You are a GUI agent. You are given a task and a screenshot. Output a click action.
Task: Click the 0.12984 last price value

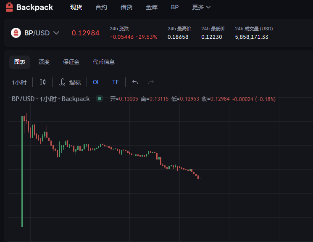(85, 33)
